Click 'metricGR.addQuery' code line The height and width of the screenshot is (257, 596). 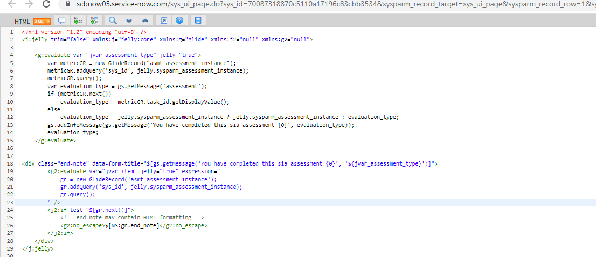[148, 71]
